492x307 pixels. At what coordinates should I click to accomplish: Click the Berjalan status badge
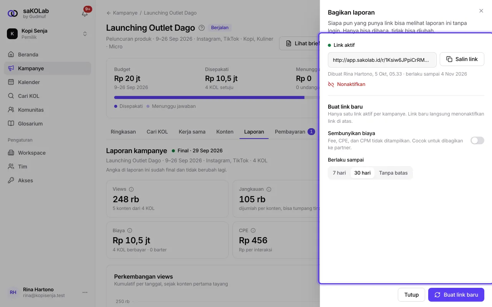(220, 28)
